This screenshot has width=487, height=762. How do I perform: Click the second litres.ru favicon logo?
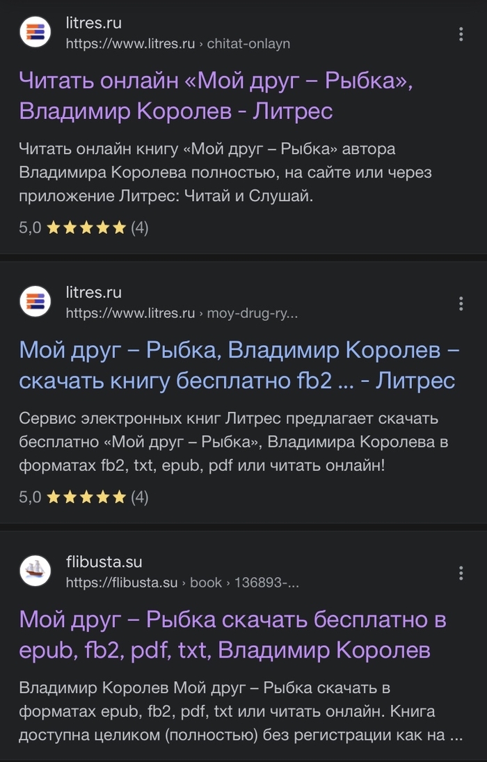[x=33, y=302]
